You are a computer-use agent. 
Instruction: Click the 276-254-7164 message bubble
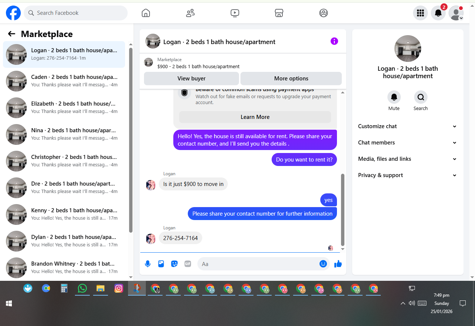180,238
